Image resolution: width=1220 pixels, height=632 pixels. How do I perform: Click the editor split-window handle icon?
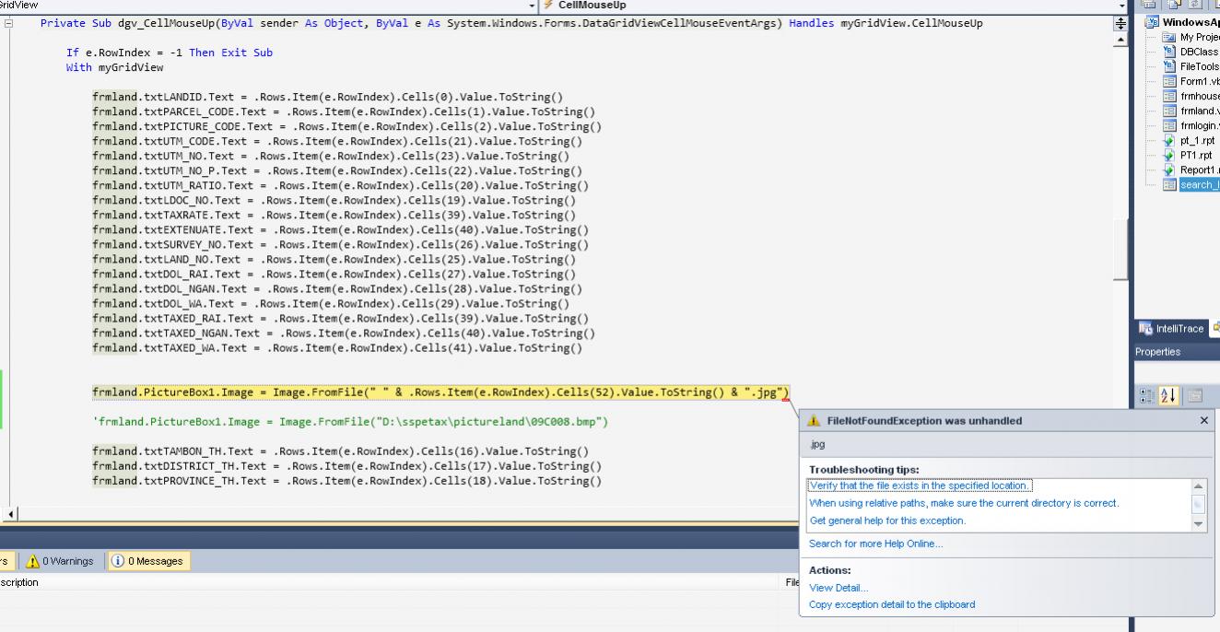(x=1120, y=23)
